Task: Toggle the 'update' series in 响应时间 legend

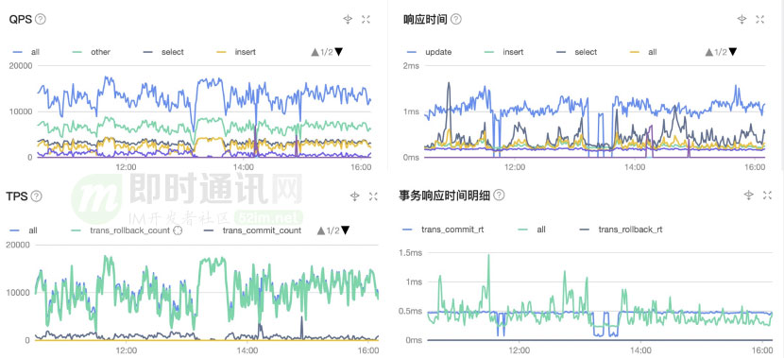Action: coord(430,52)
